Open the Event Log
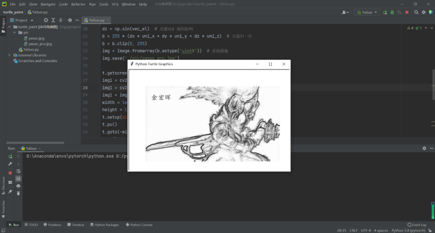The image size is (435, 233). [417, 225]
